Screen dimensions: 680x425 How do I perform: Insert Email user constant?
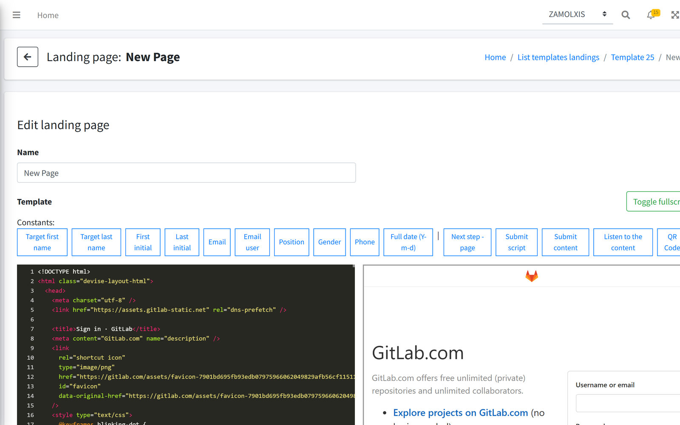click(252, 242)
